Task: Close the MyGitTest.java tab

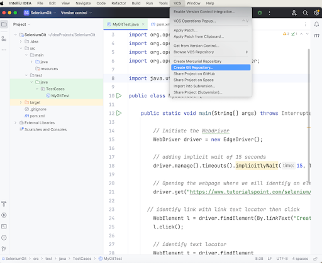Action: (143, 24)
